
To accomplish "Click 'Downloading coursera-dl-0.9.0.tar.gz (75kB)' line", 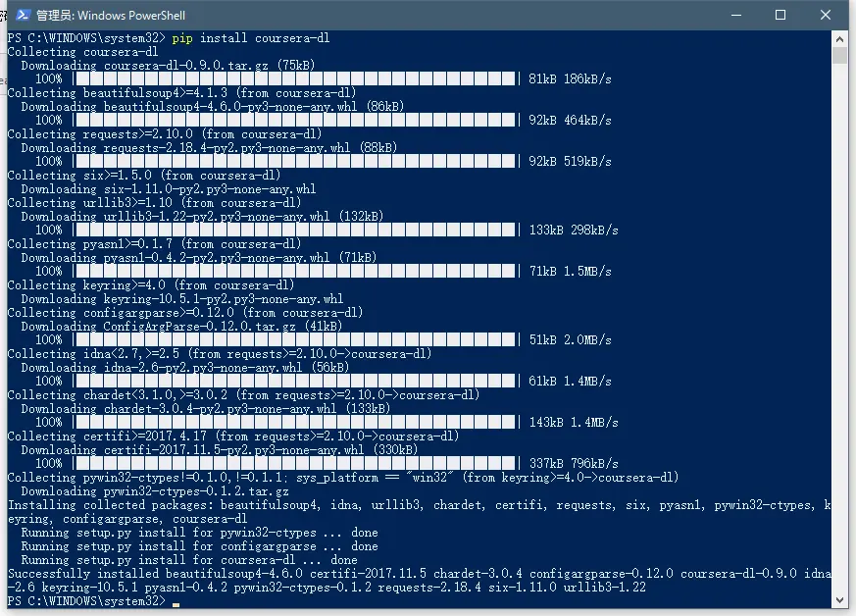I will pos(168,66).
